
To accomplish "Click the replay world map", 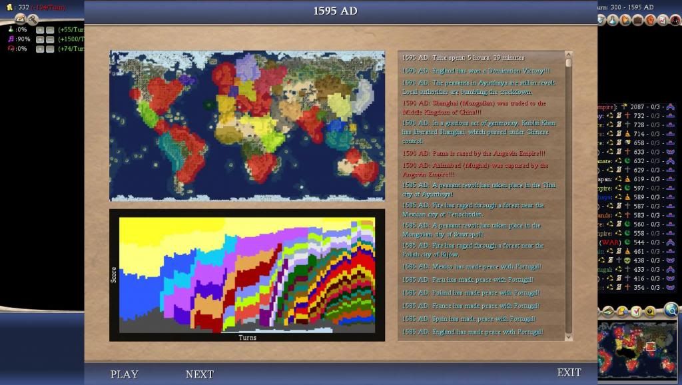I will click(x=247, y=125).
